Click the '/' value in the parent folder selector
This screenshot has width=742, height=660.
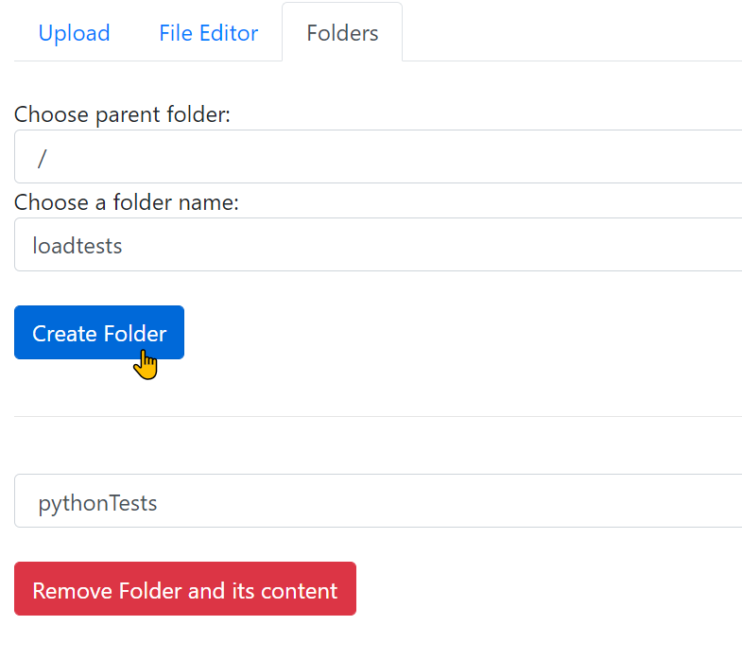click(43, 158)
